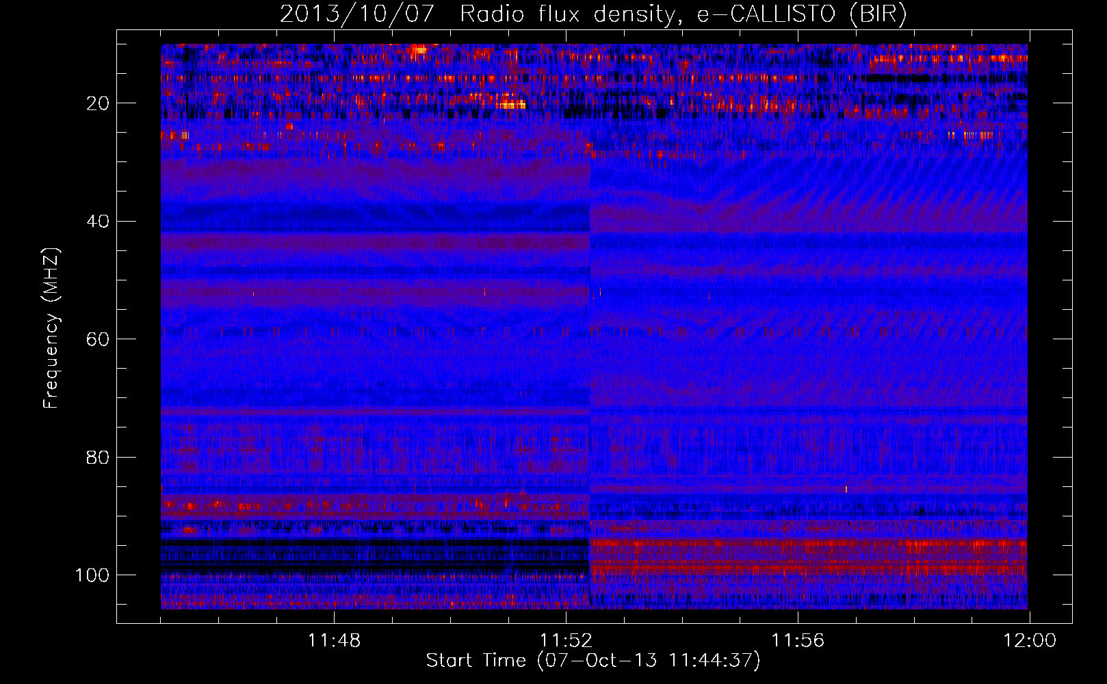
Task: Click the 12:00 time tick label
Action: (1030, 641)
